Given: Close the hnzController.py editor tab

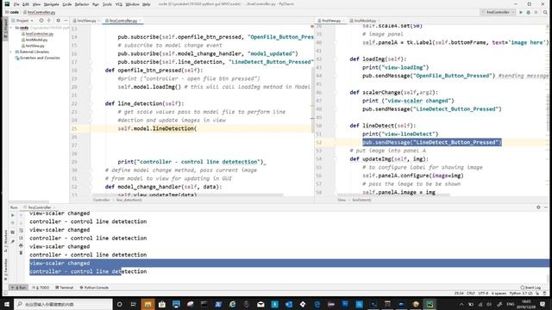Looking at the screenshot, I should (x=140, y=21).
